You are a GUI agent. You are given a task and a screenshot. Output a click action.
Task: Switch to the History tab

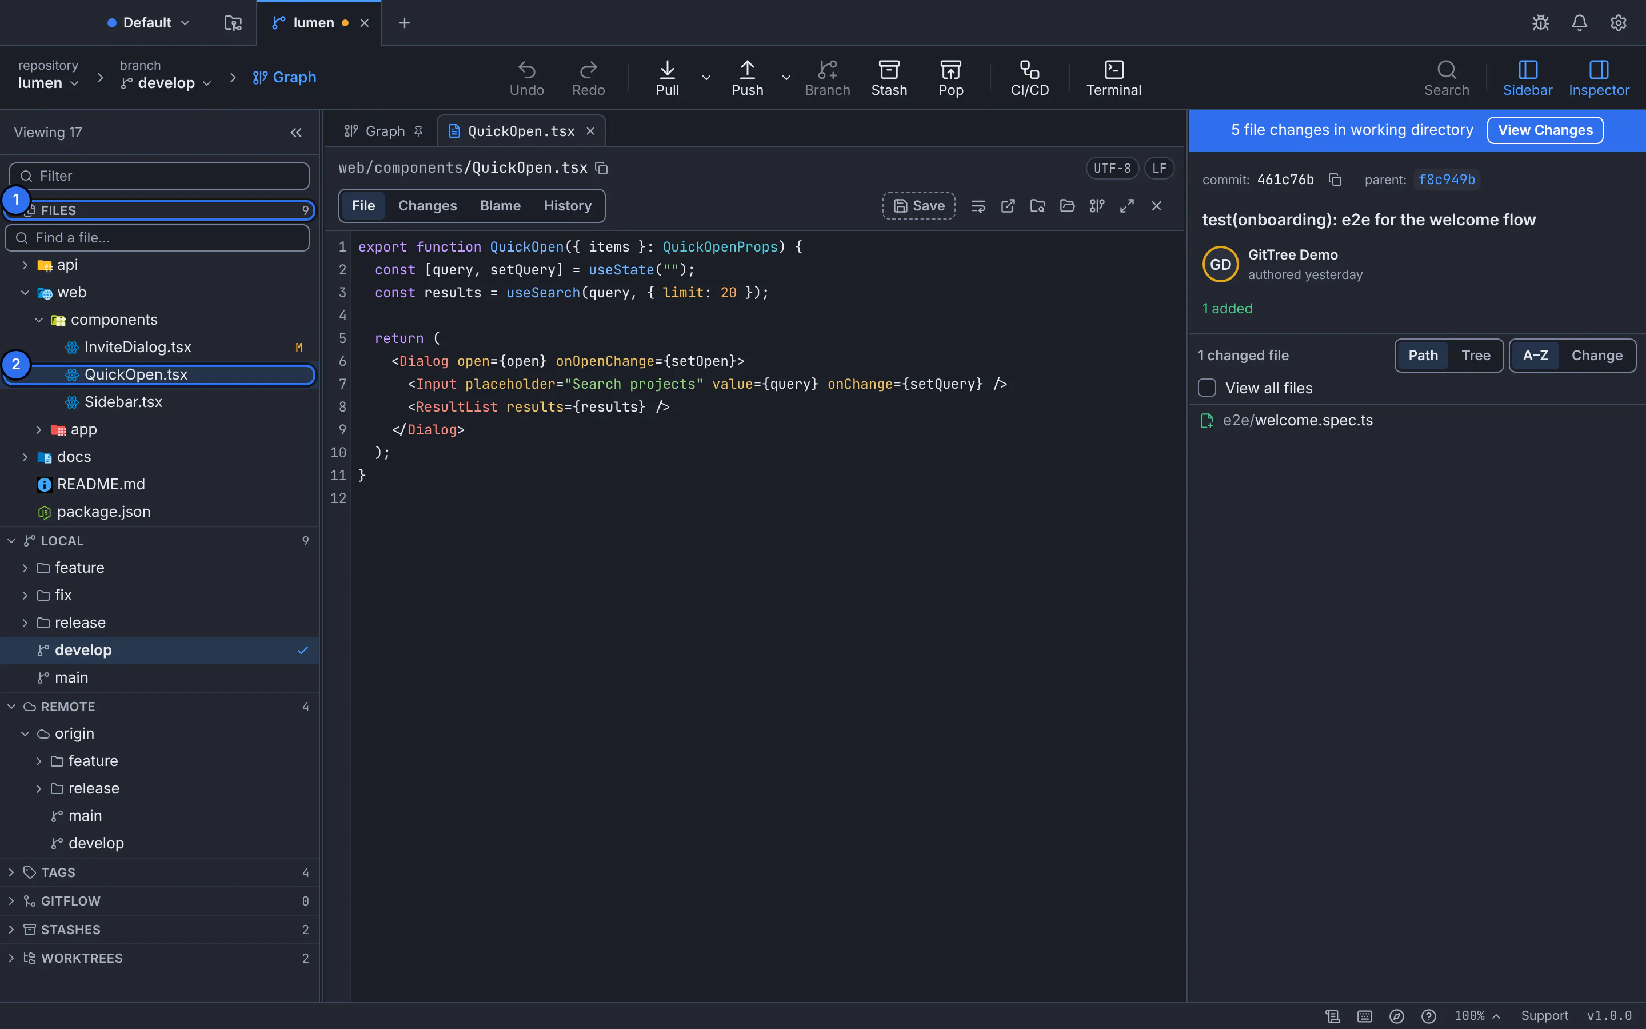[568, 206]
